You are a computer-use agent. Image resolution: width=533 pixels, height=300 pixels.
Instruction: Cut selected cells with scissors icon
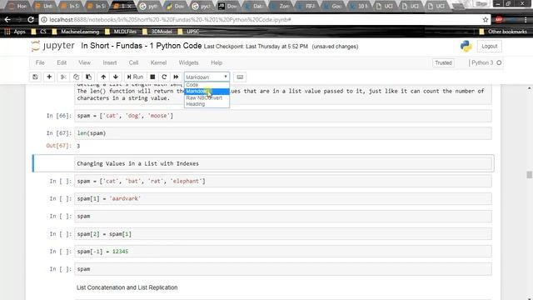pos(63,77)
